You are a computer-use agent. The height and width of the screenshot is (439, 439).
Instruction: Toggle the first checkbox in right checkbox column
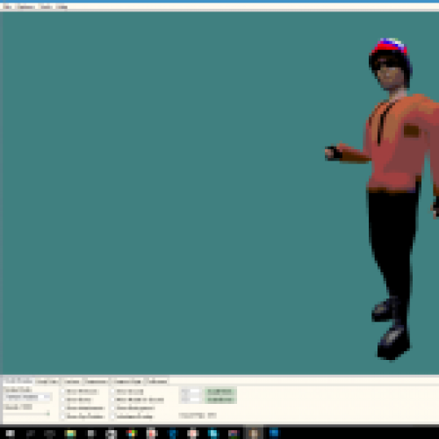[113, 392]
